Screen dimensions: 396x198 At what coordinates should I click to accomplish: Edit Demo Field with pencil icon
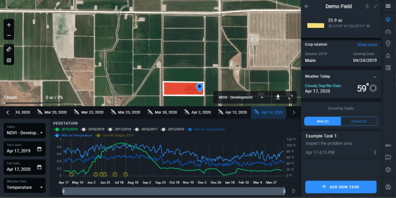click(x=375, y=6)
